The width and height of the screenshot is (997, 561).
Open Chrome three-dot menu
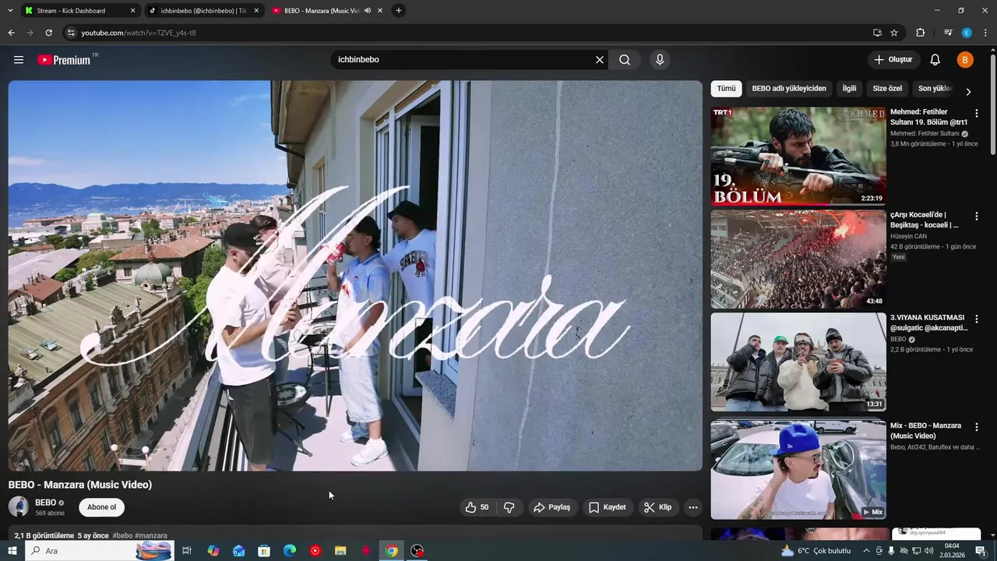tap(985, 33)
